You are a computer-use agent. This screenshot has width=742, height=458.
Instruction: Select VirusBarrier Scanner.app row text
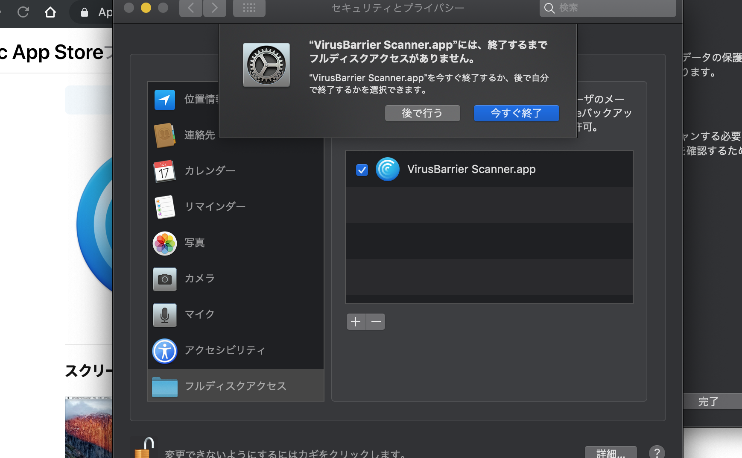click(471, 169)
